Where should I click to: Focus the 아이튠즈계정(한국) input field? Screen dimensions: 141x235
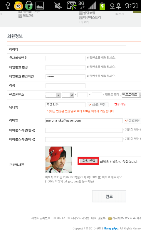pyautogui.click(x=84, y=130)
